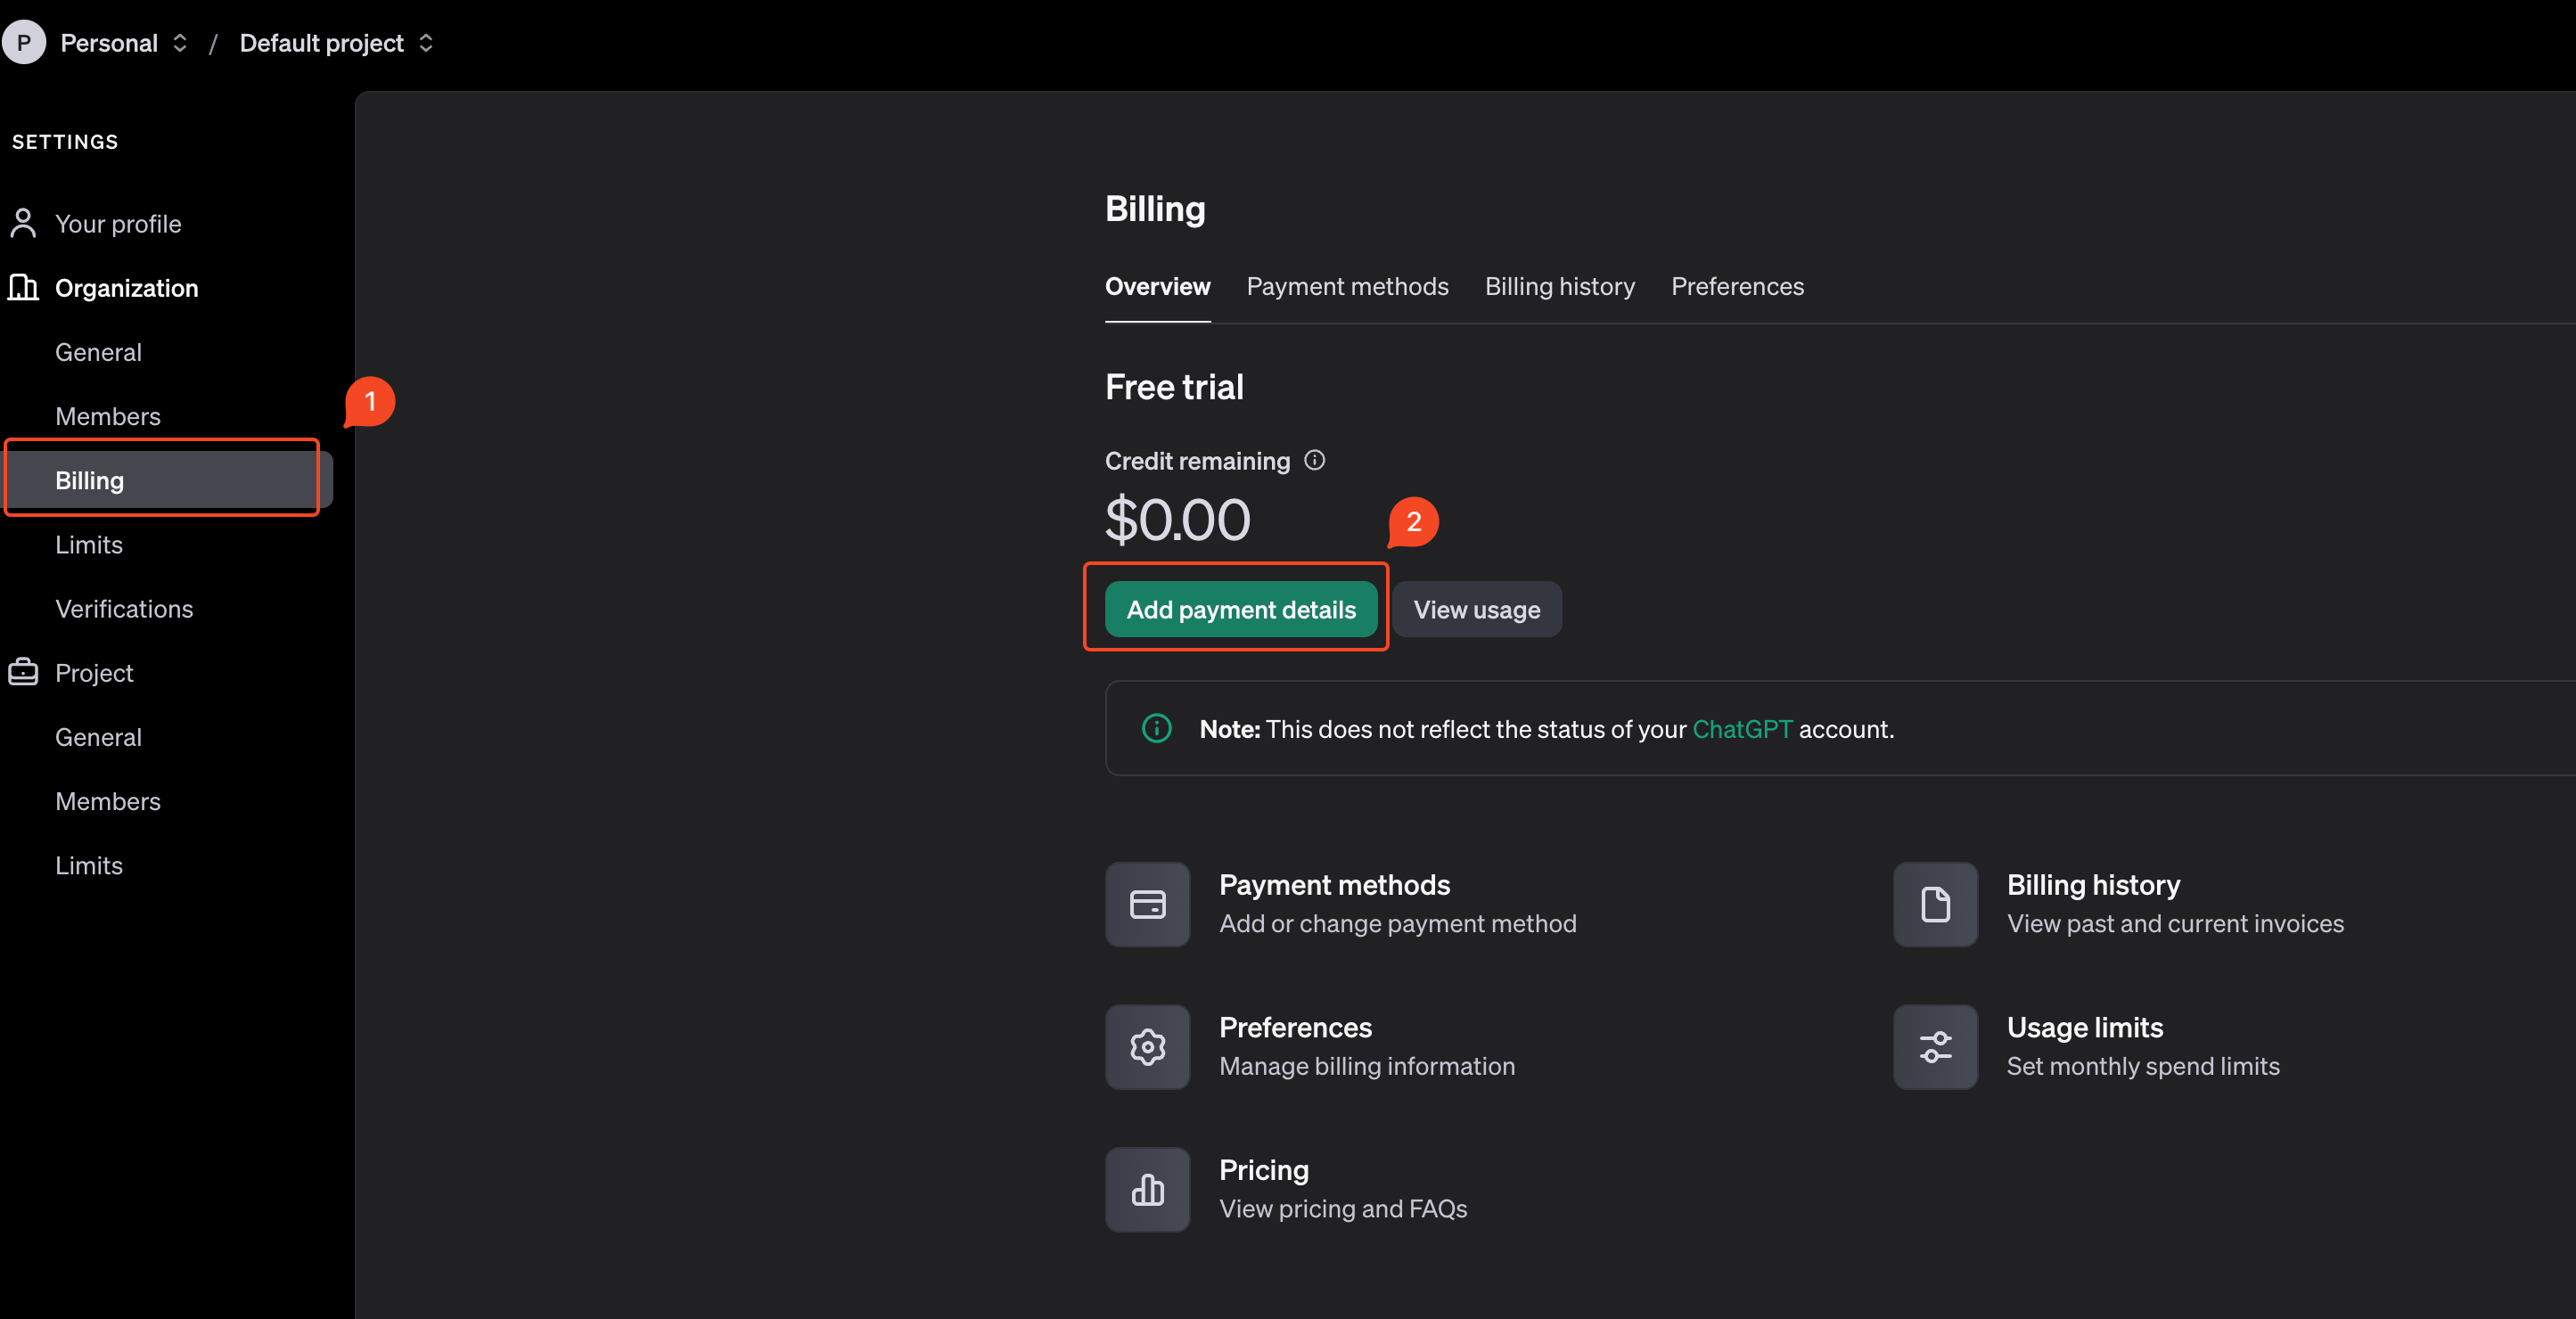The height and width of the screenshot is (1319, 2576).
Task: Switch to the Payment methods tab
Action: pyautogui.click(x=1348, y=284)
